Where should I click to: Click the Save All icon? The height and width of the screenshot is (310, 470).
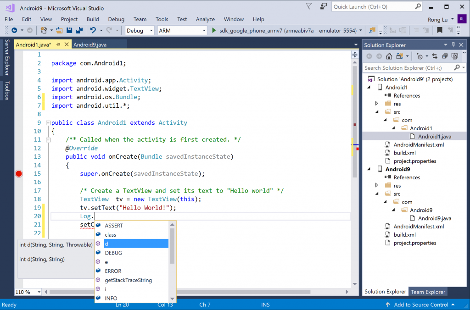point(80,31)
